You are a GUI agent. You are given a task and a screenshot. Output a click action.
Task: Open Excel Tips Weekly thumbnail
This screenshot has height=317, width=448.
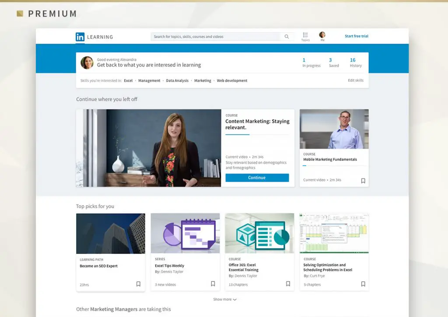click(185, 233)
